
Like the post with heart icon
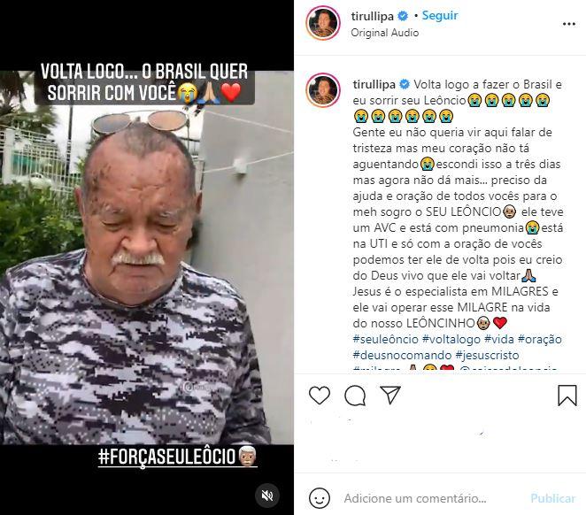[320, 396]
